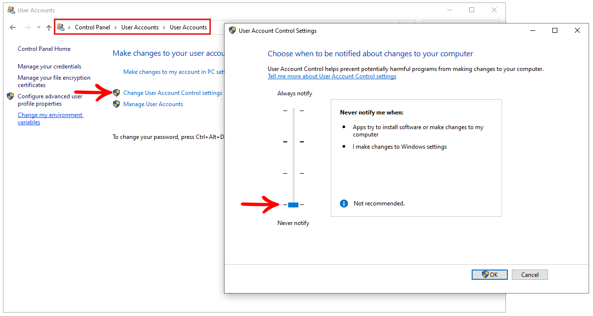Click the blue info icon beside Not recommended

pos(344,203)
